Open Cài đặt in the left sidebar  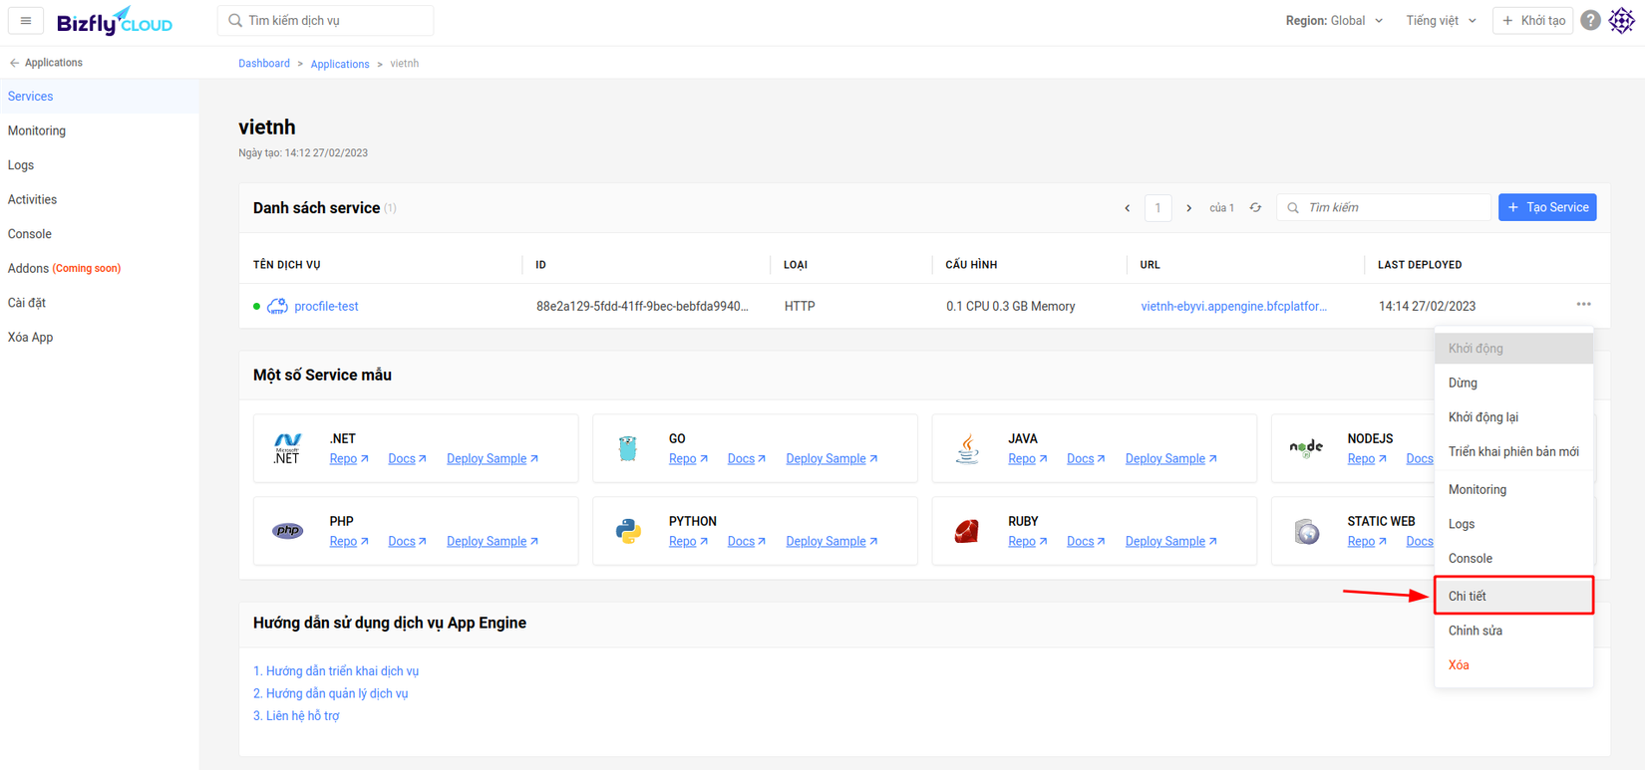(x=100, y=303)
